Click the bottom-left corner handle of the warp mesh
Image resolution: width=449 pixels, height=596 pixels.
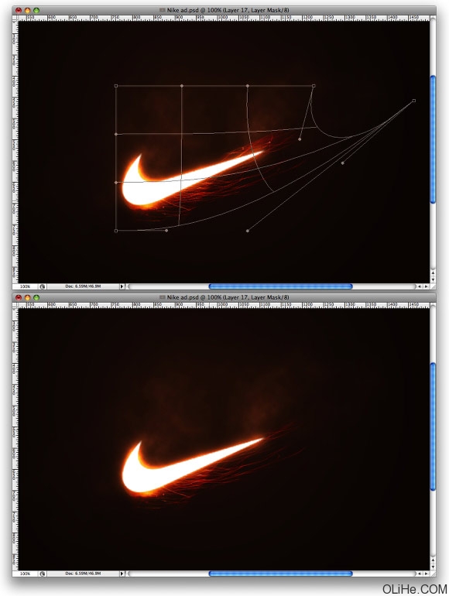pos(116,231)
